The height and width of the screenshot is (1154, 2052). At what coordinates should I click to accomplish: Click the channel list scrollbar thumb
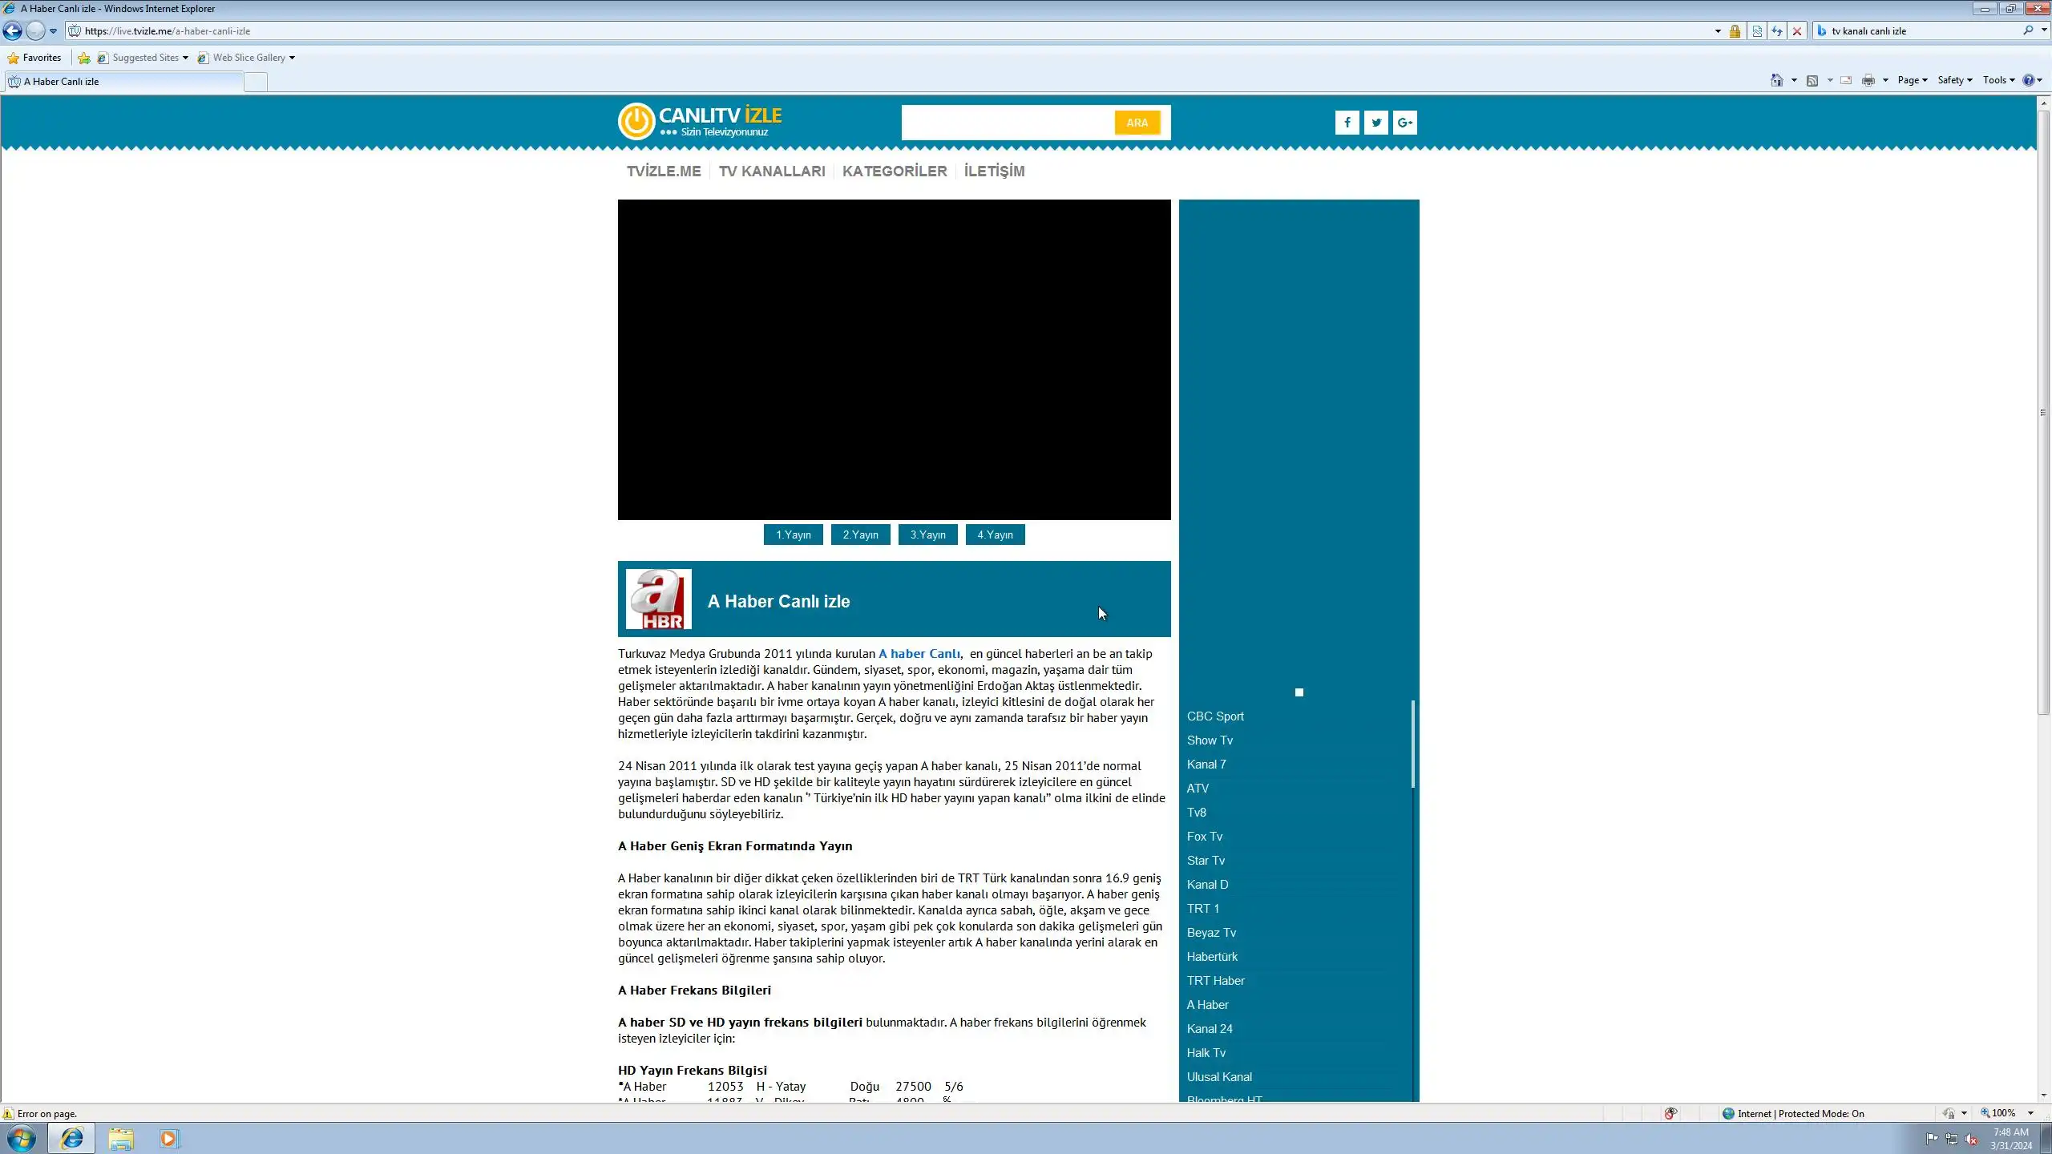[x=1412, y=744]
